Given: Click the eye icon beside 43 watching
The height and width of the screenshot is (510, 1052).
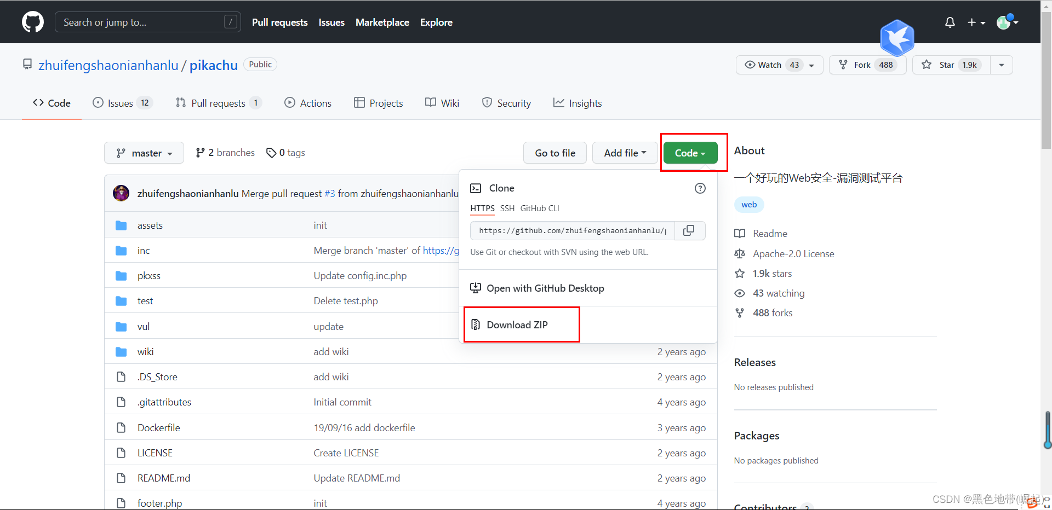Looking at the screenshot, I should click(740, 293).
